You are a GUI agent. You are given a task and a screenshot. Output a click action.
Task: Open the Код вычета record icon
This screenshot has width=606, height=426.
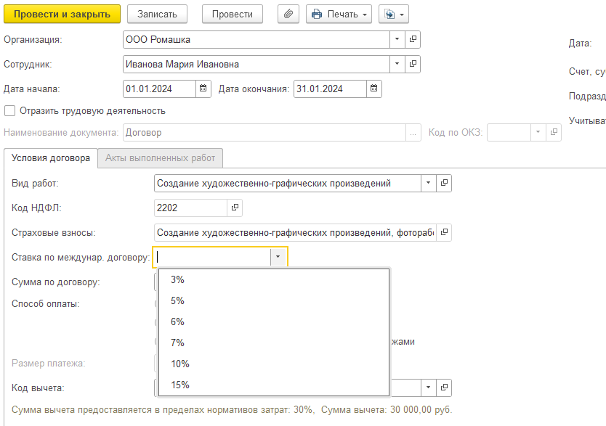(x=444, y=387)
